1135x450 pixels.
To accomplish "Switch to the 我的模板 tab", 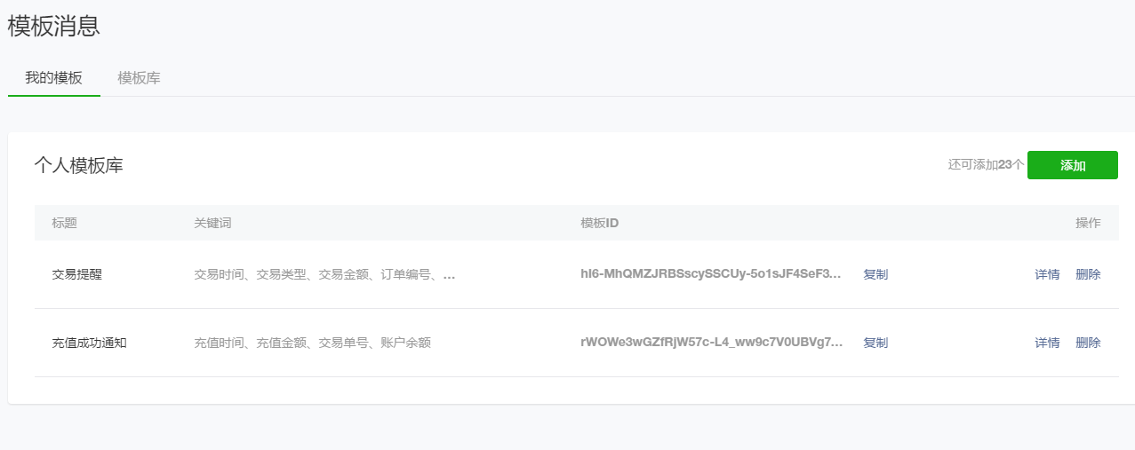I will click(53, 78).
